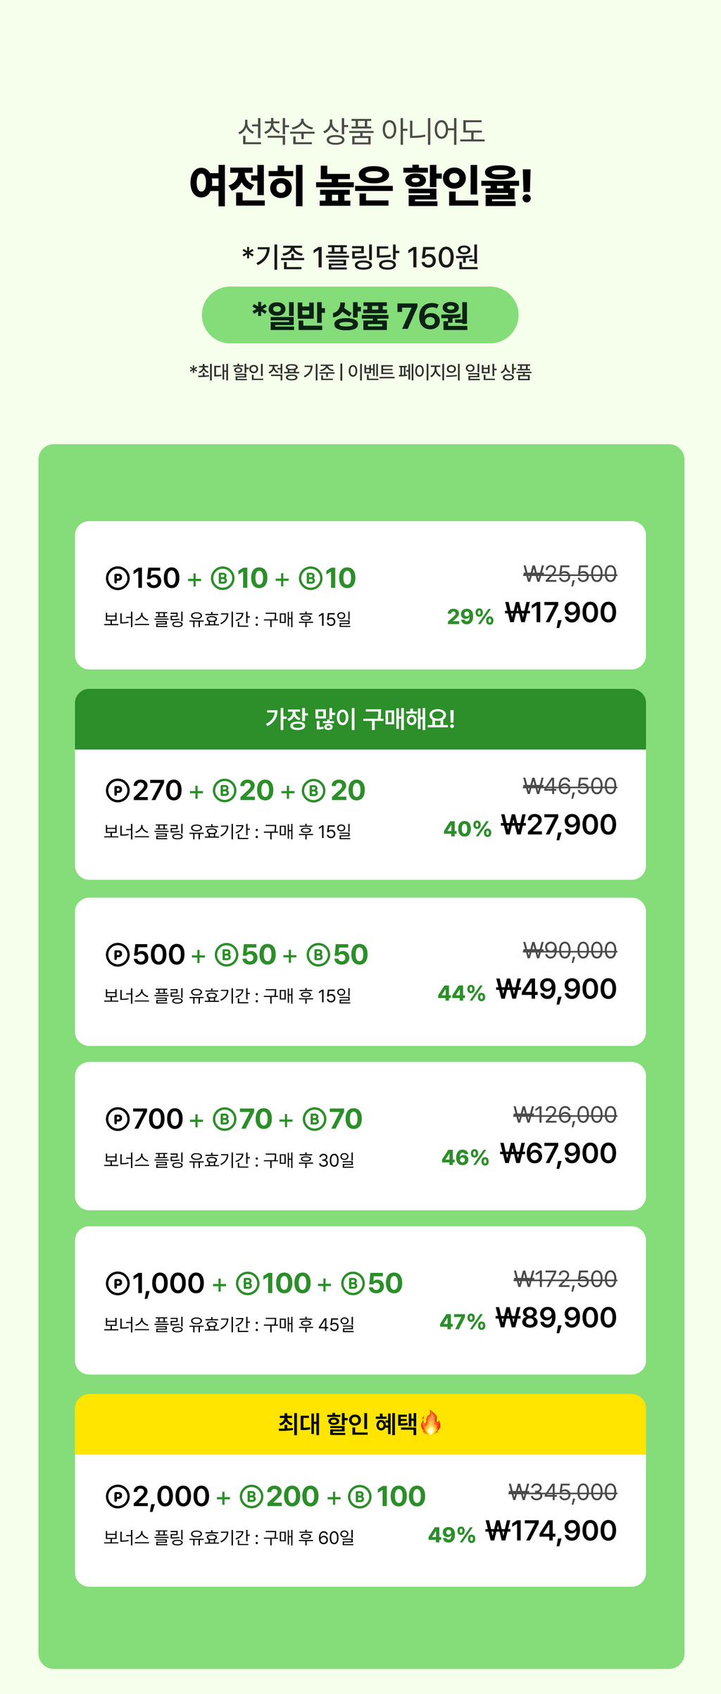Click the P coin icon beside 700

click(x=118, y=1119)
